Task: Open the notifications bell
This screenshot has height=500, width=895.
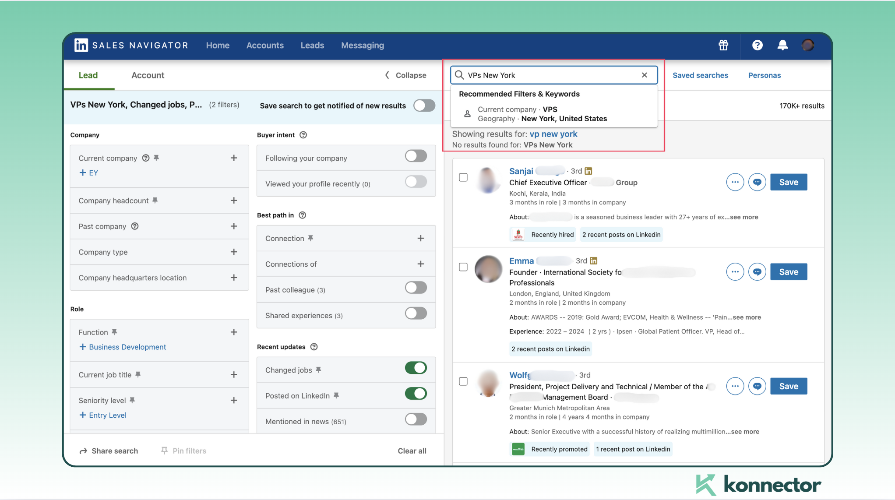Action: tap(782, 45)
